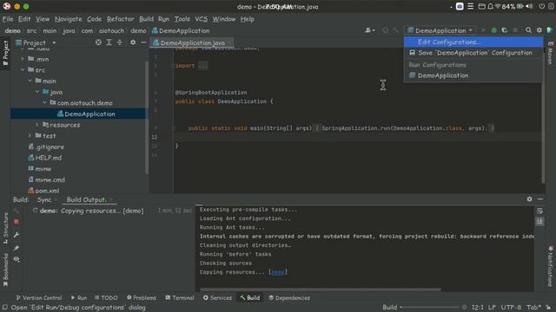The image size is (556, 312).
Task: Toggle tool window bars icon in status bar
Action: (x=5, y=308)
